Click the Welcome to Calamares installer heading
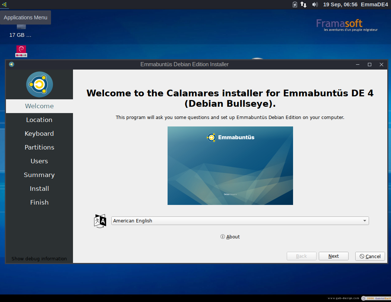This screenshot has height=302, width=391. pos(230,98)
